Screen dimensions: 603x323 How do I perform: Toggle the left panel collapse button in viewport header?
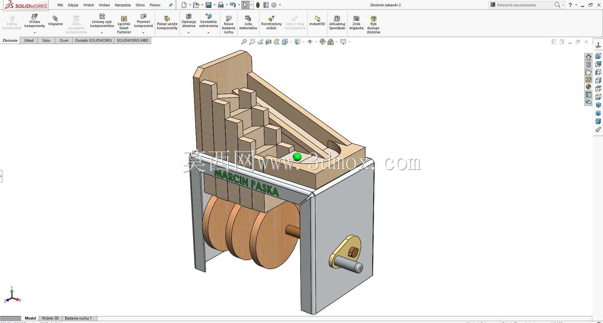(x=553, y=42)
